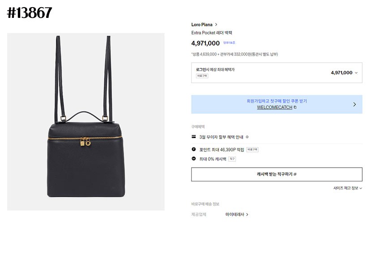
Task: Click the chevron beside Loro Piana
Action: [216, 25]
